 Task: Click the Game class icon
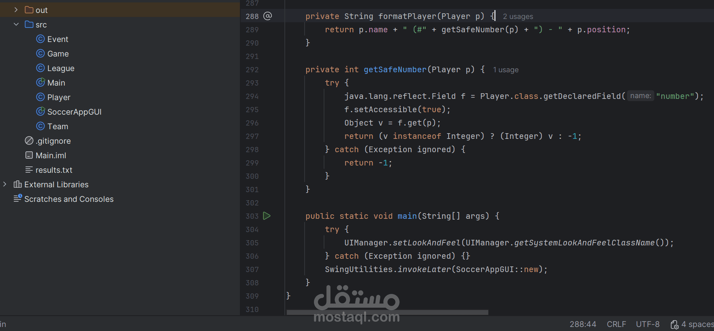(40, 53)
